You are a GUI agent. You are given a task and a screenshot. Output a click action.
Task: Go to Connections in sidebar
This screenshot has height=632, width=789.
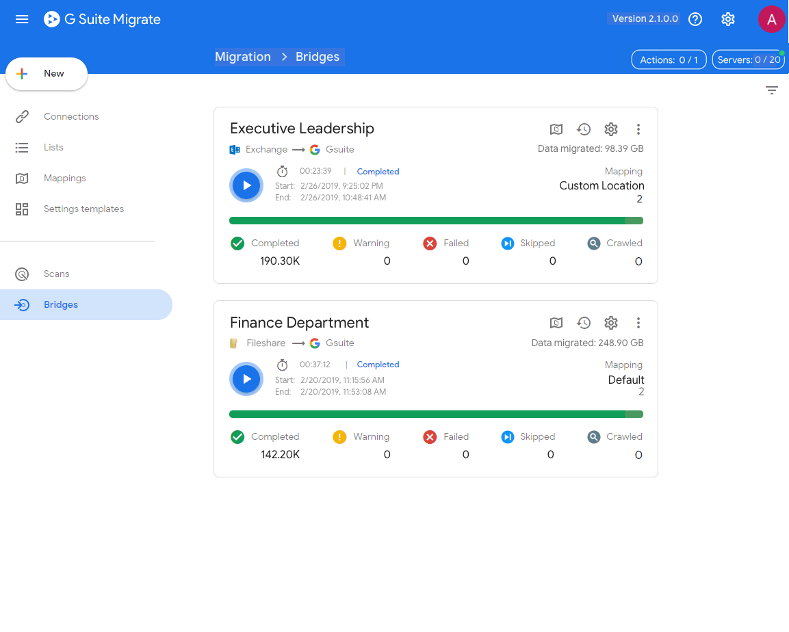[x=71, y=116]
